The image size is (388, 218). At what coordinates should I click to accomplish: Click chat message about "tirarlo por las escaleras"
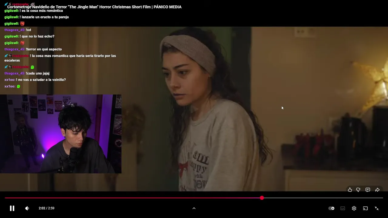60,58
